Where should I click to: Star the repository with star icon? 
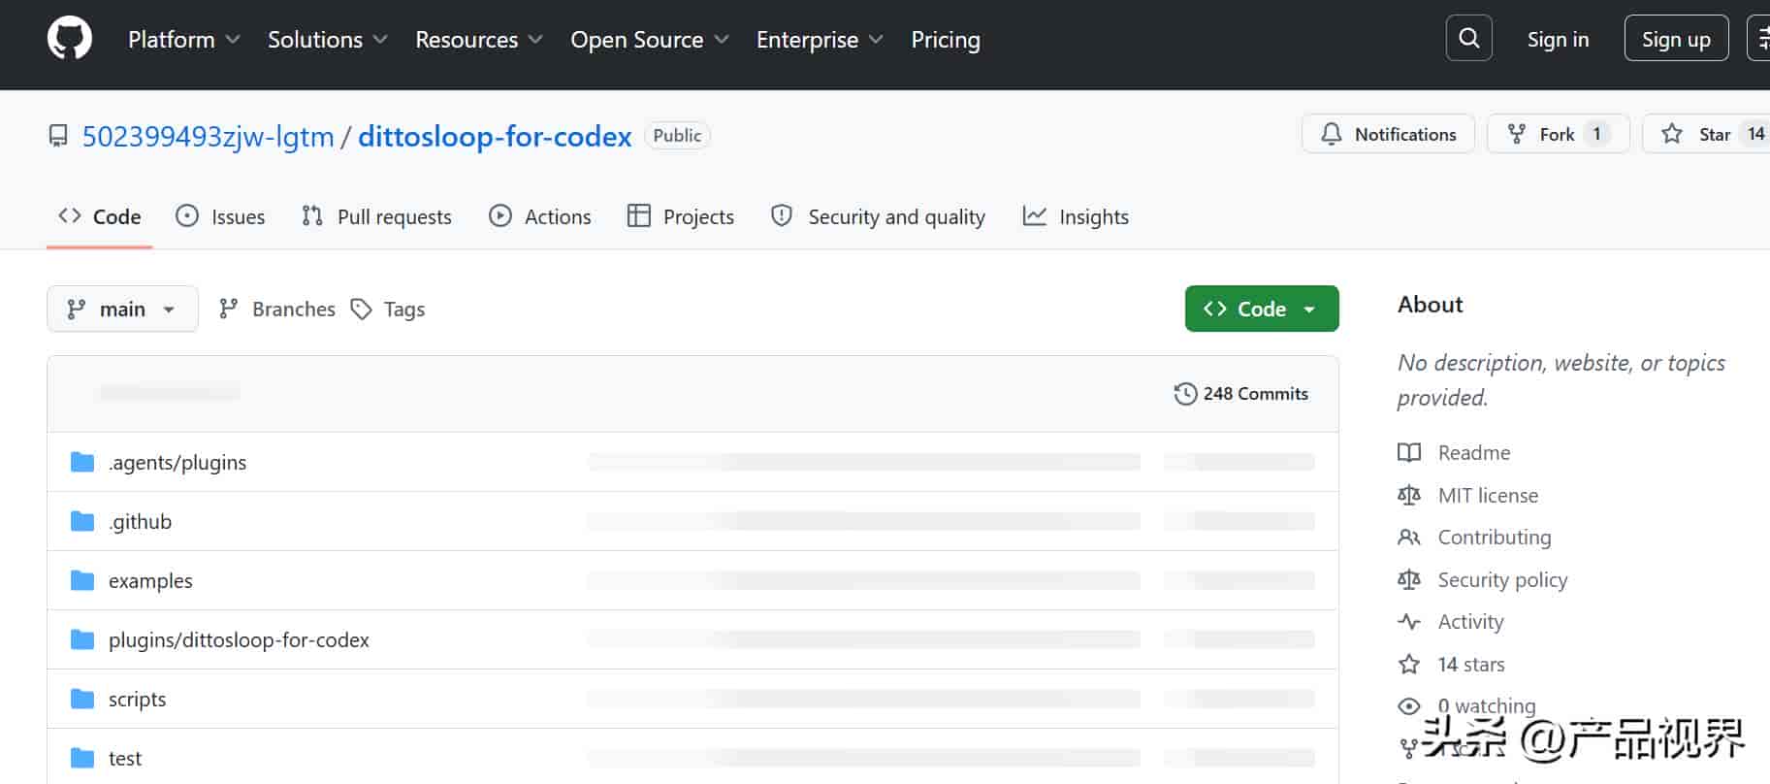coord(1672,134)
